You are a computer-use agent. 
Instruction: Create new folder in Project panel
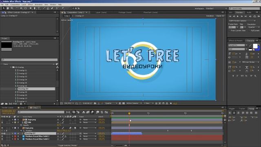tap(6, 104)
